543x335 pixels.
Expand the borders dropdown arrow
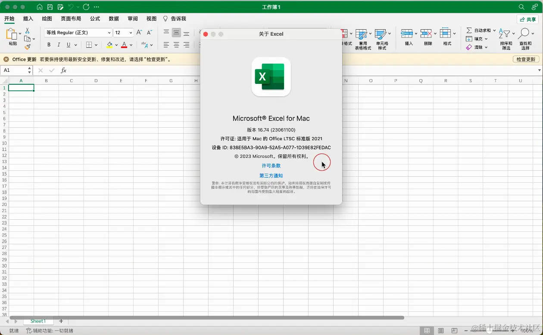96,45
